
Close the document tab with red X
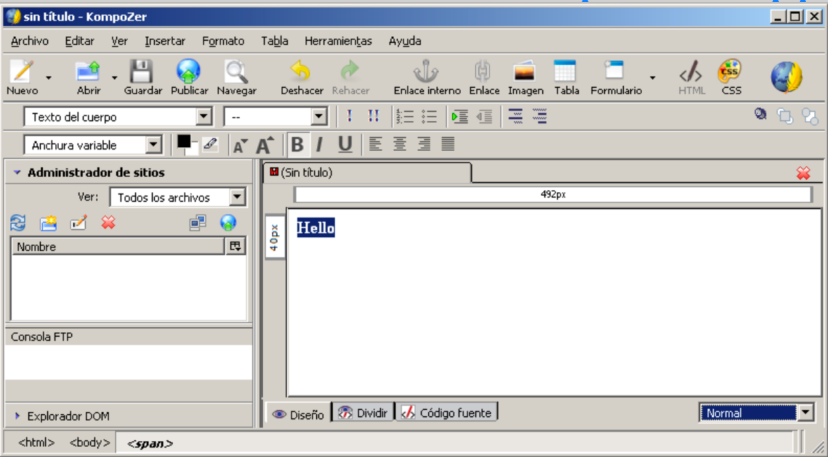click(803, 173)
